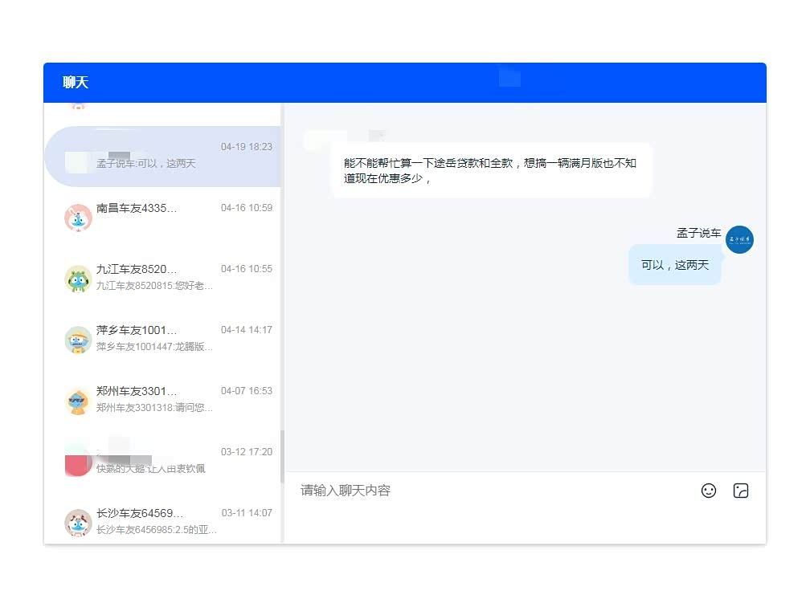The width and height of the screenshot is (810, 607).
Task: Click 九江车友8520 green avatar
Action: click(x=78, y=279)
